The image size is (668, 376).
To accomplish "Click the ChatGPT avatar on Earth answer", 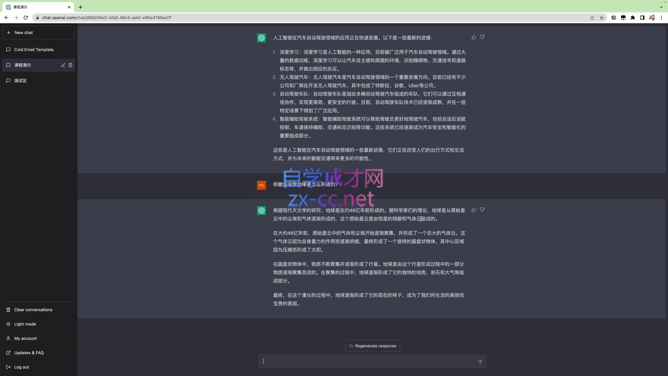I will point(261,210).
